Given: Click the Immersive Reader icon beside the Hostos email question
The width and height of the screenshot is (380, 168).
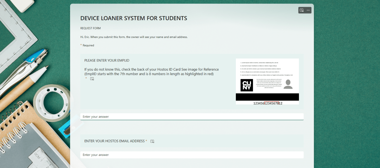Looking at the screenshot, I should coord(152,141).
